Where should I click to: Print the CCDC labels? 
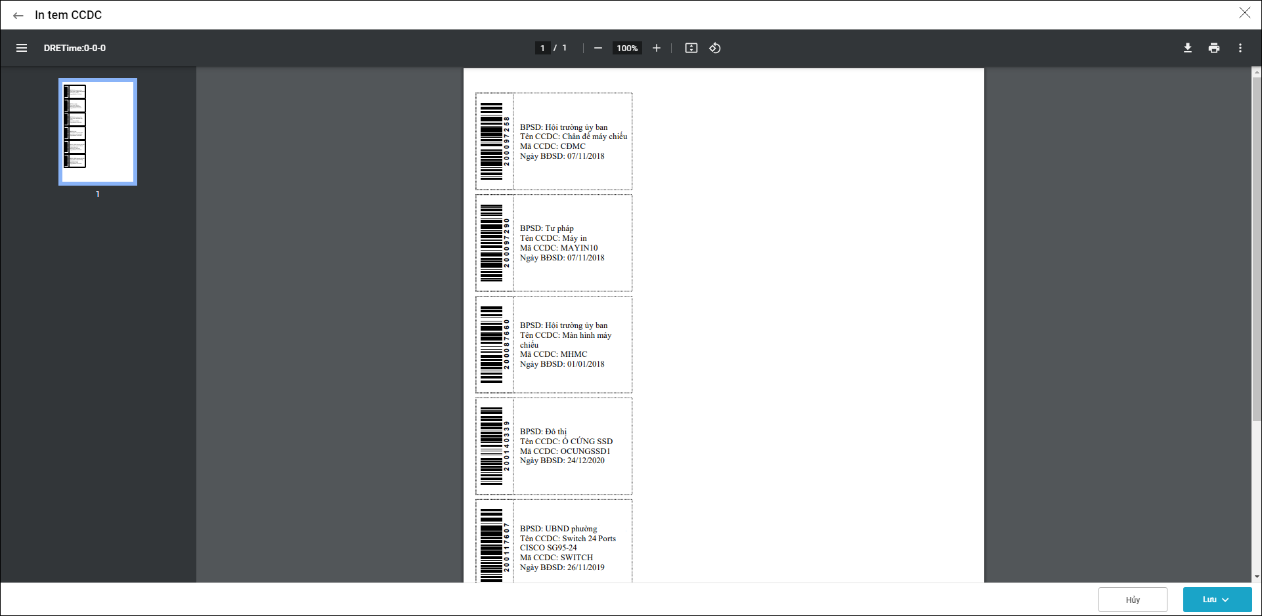coord(1214,48)
